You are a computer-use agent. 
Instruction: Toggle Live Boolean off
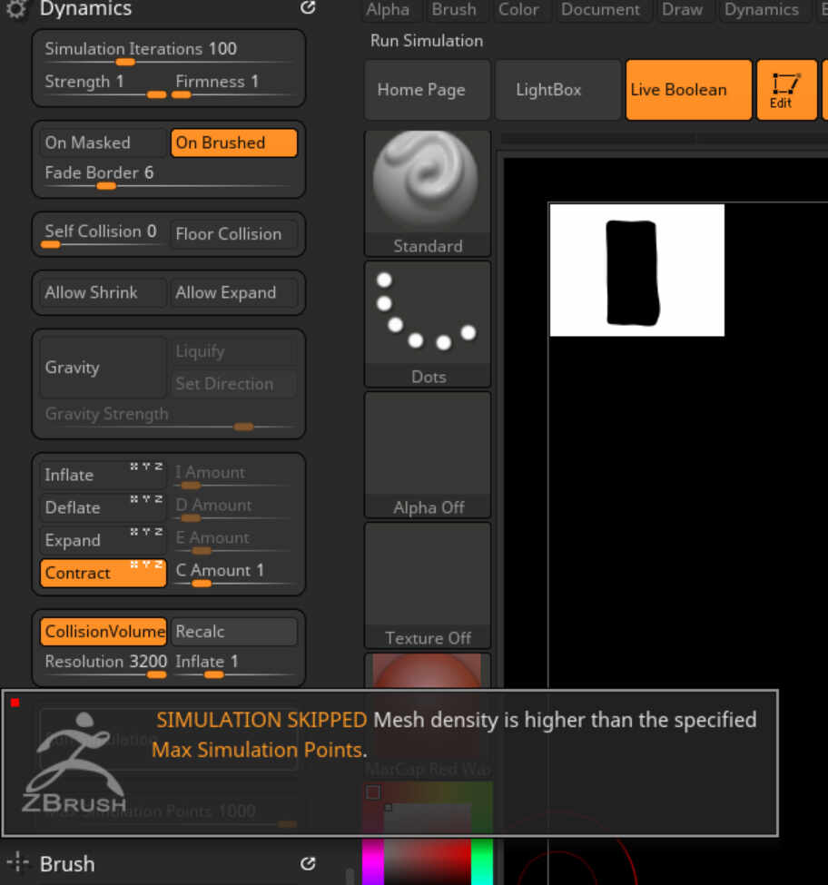tap(688, 90)
